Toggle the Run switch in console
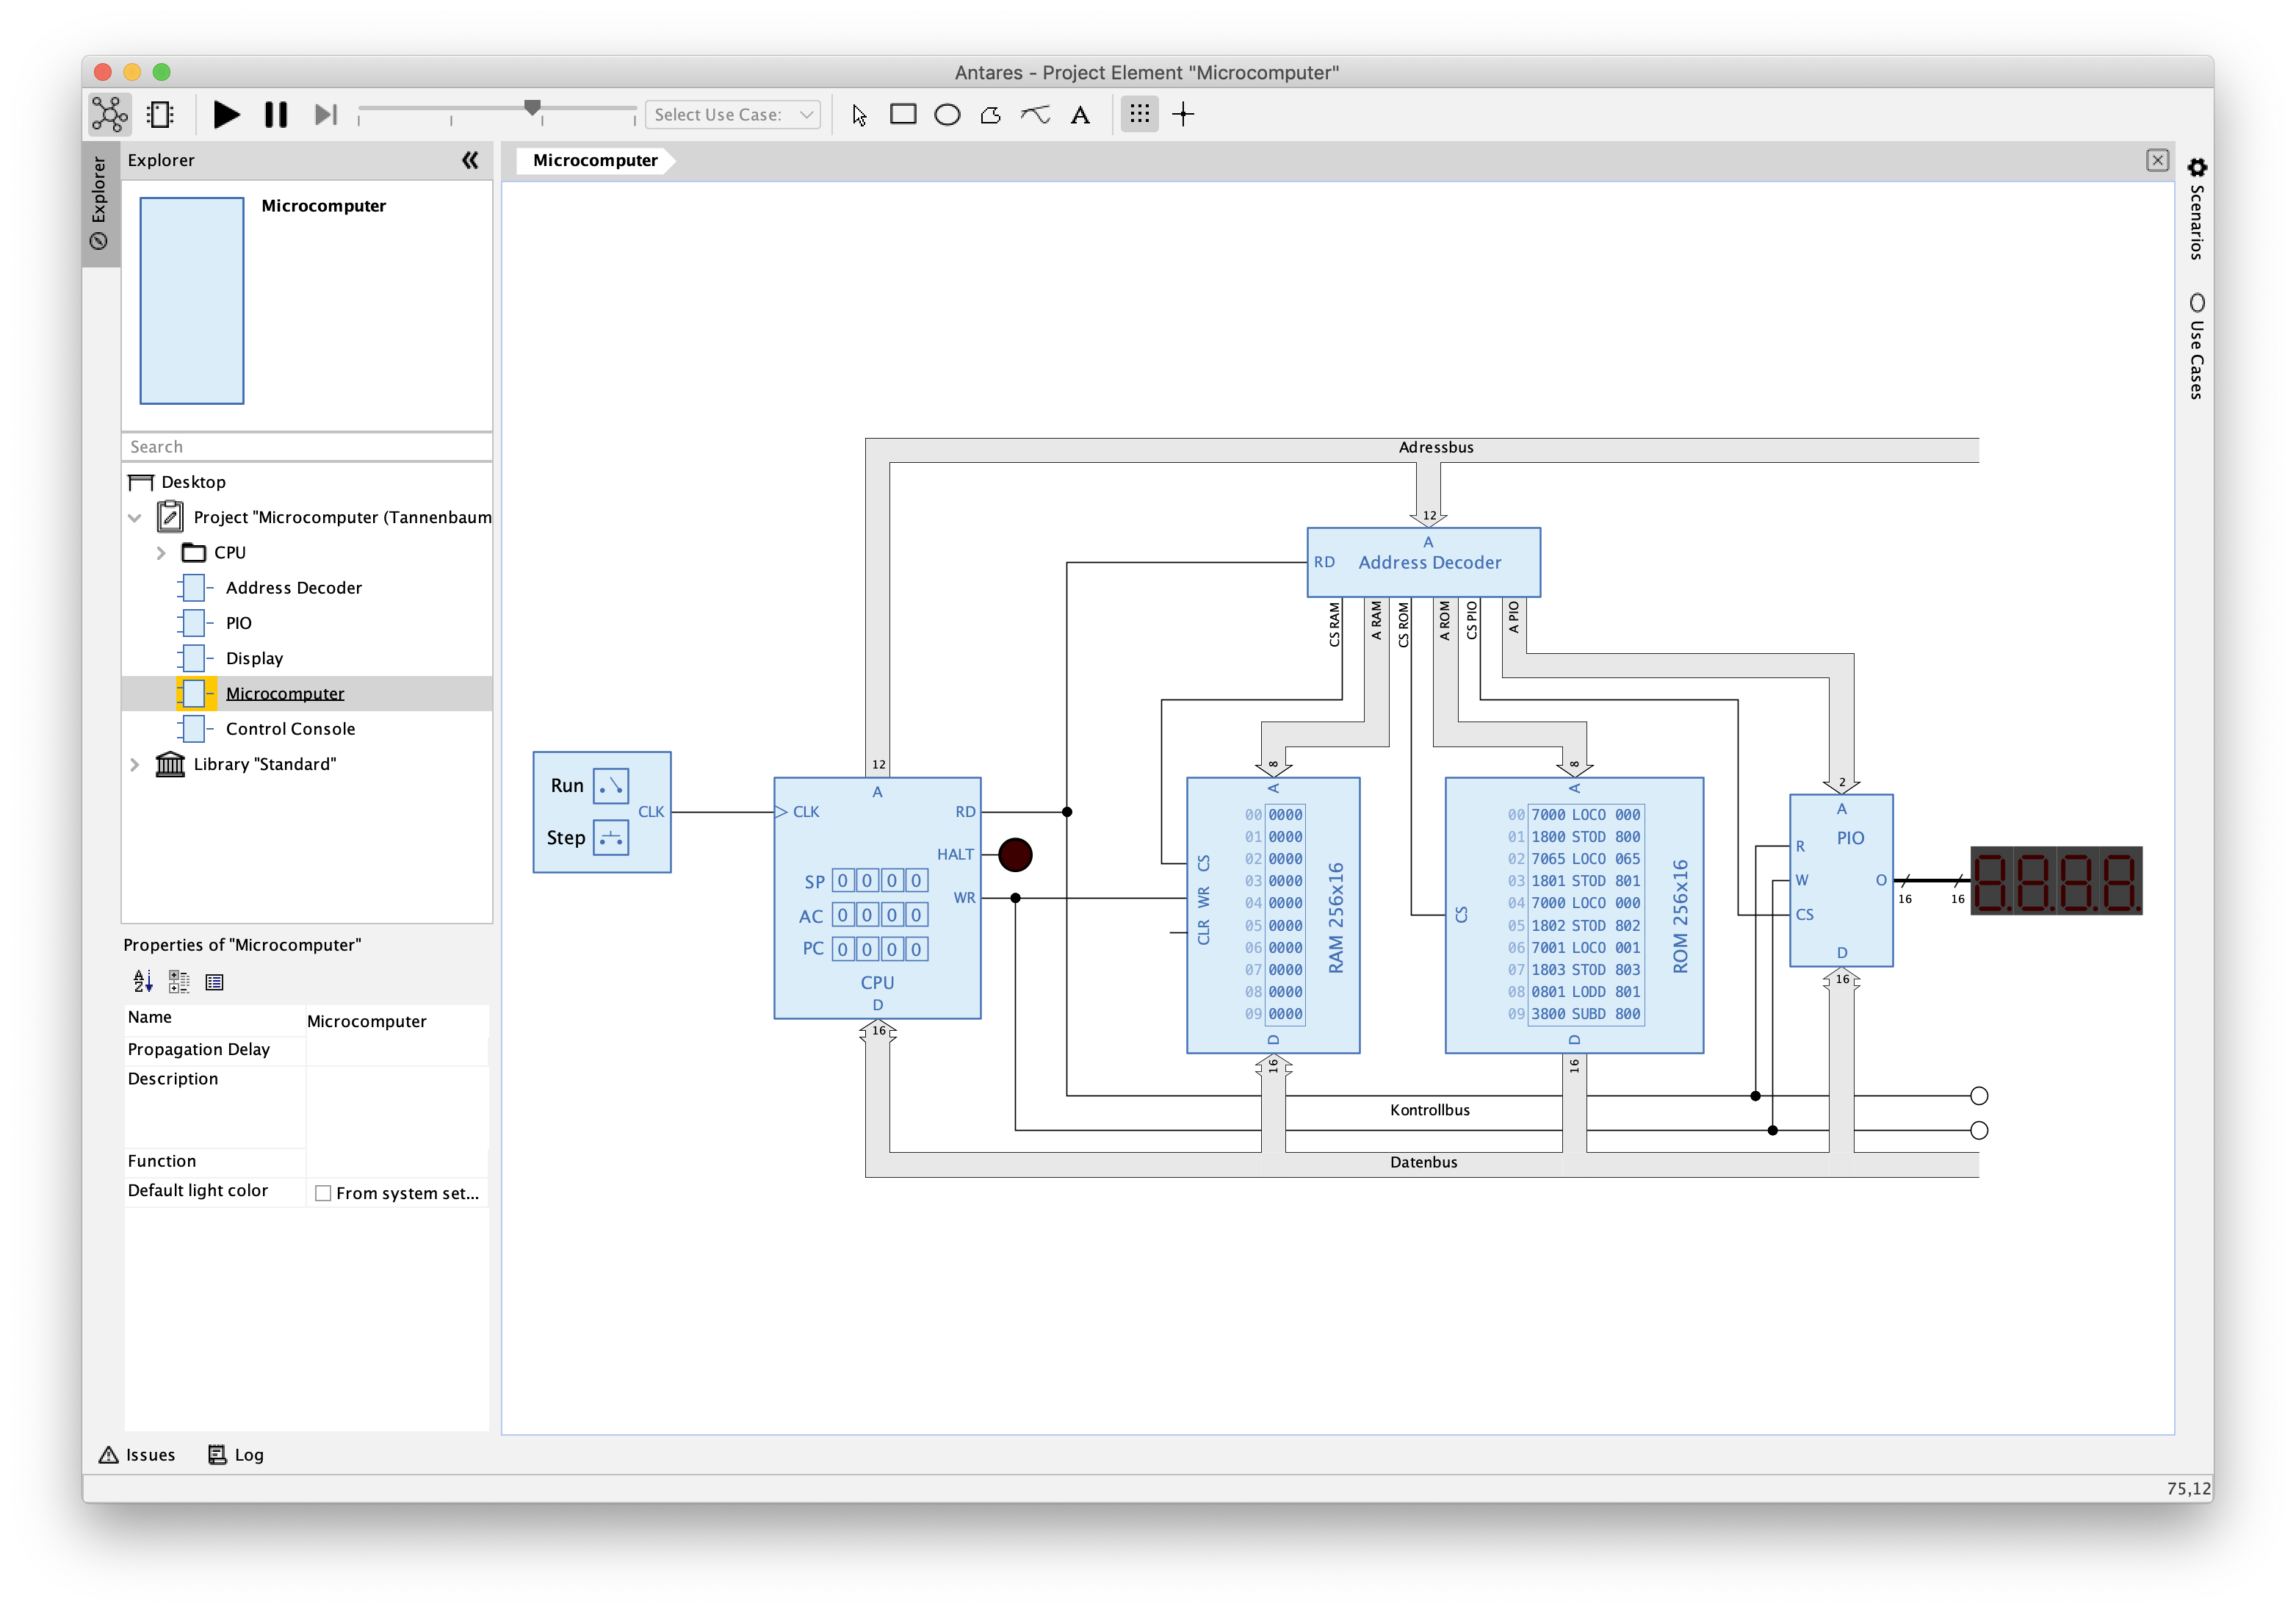 (611, 786)
